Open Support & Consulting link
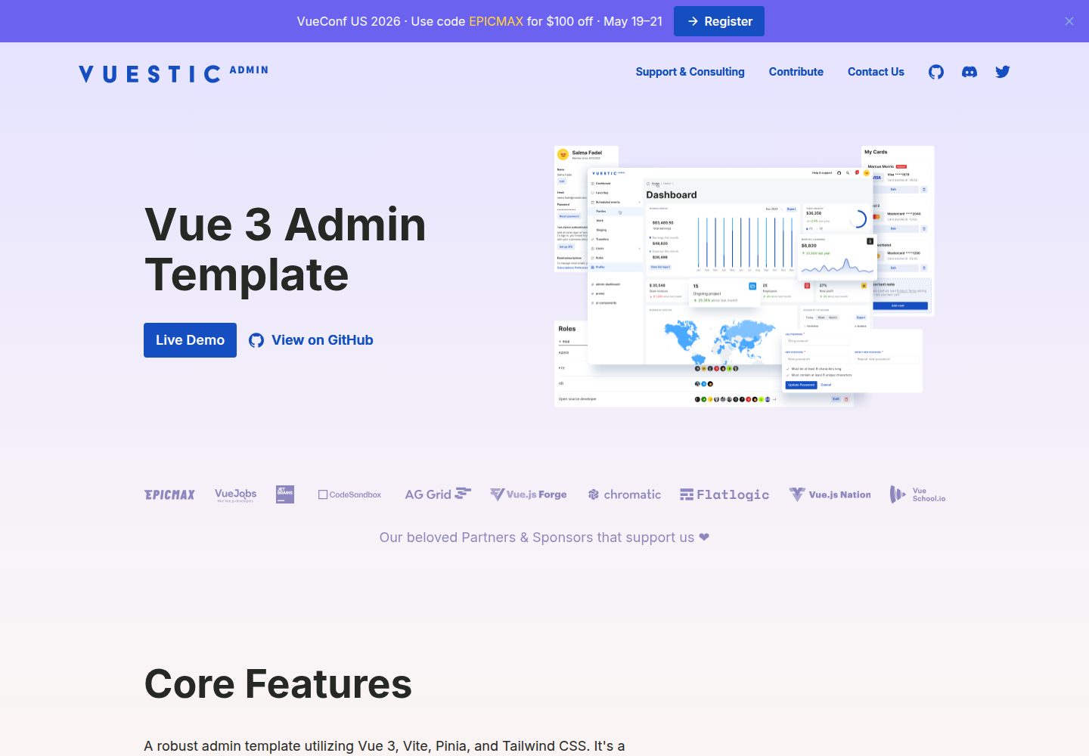This screenshot has width=1089, height=756. (x=690, y=72)
